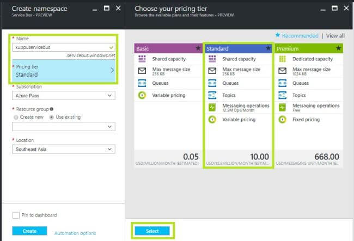Click Variable pricing icon in Basic tier
354x241 pixels.
pyautogui.click(x=142, y=95)
